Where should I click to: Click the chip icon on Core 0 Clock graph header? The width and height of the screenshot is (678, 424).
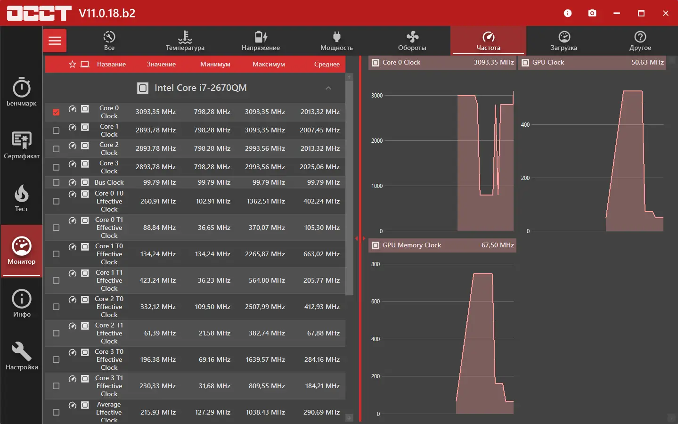(376, 63)
